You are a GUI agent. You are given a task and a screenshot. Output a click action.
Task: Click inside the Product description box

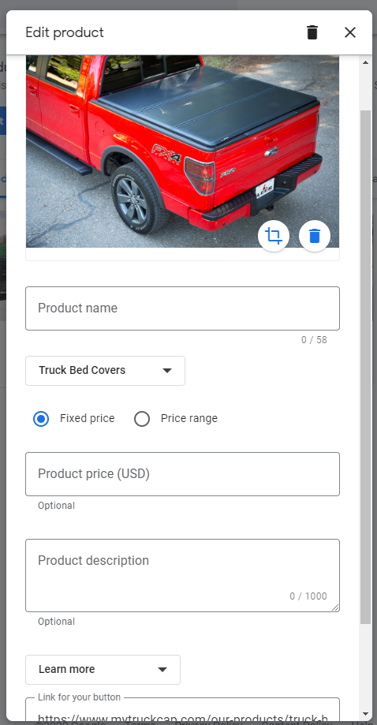tap(182, 575)
